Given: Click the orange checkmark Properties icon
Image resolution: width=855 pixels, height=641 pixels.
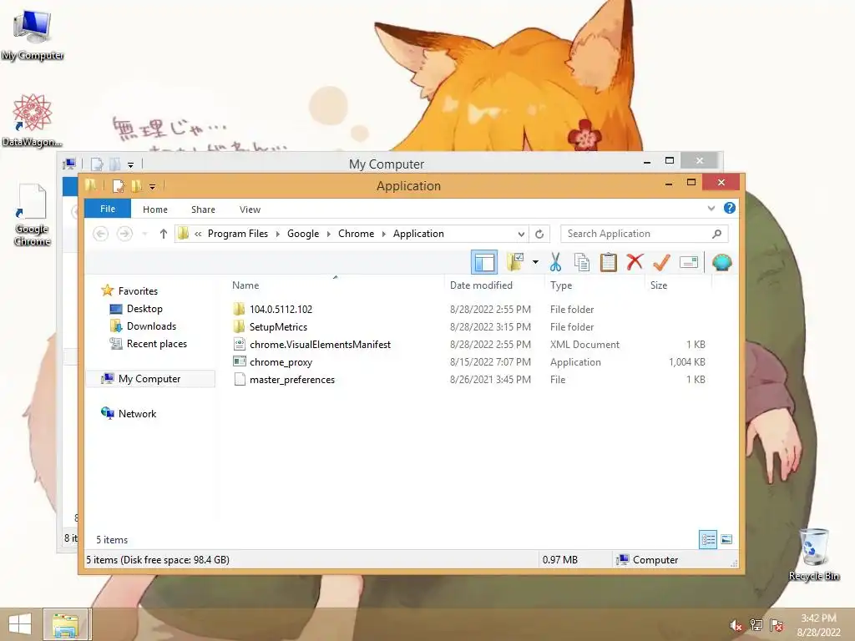Looking at the screenshot, I should pyautogui.click(x=661, y=262).
